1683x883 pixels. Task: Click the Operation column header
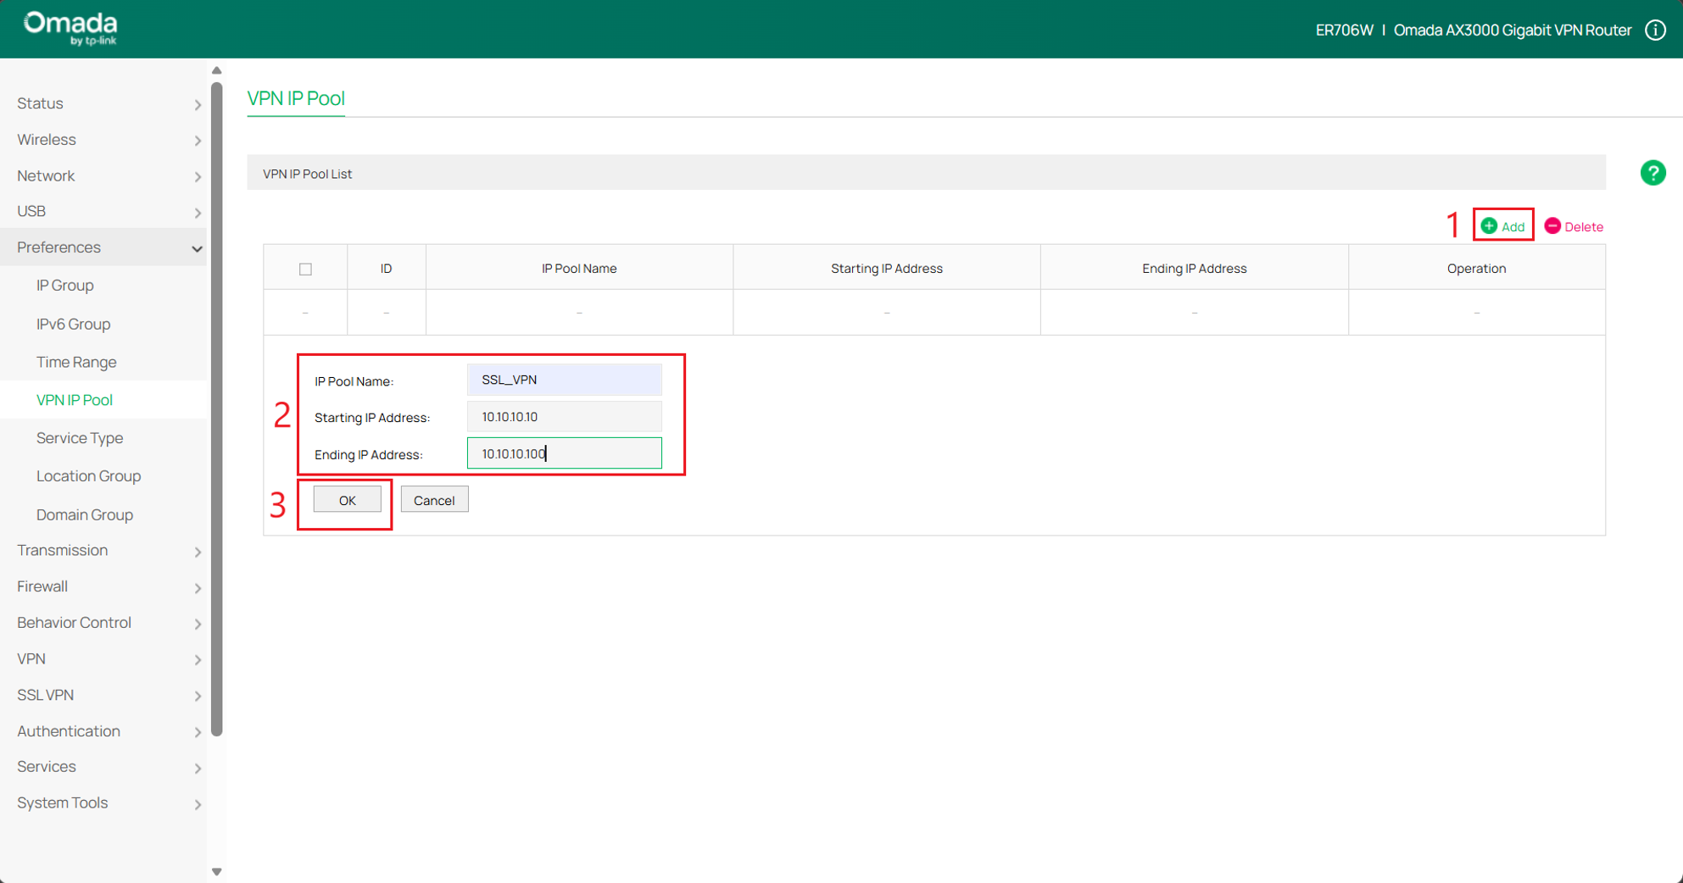click(1476, 269)
